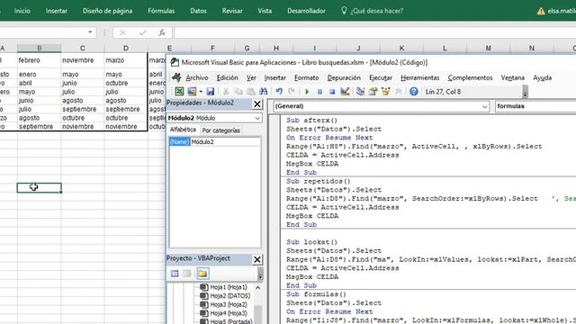The image size is (576, 324).
Task: Open the Módulo2 object dropdown in Properties
Action: (257, 118)
